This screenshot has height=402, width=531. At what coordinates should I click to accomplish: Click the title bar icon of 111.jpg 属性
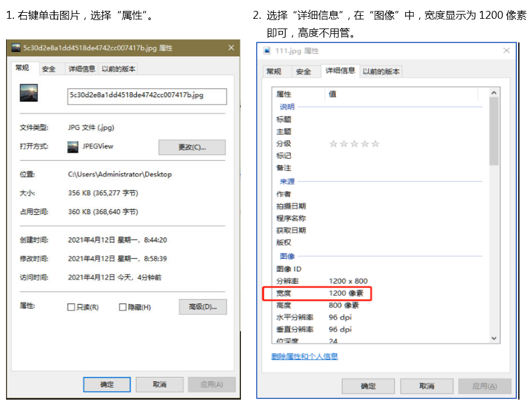[267, 51]
